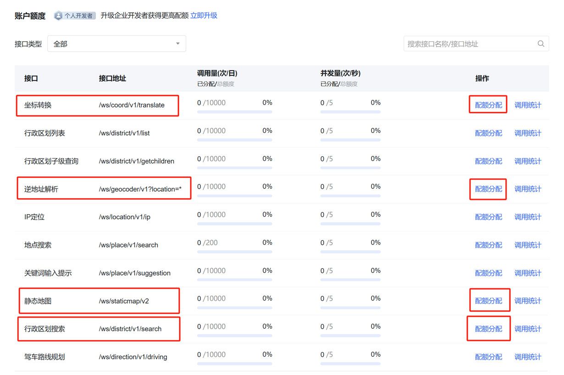This screenshot has width=564, height=375.
Task: Select the 行政区划子级查询 interface name
Action: [x=51, y=161]
